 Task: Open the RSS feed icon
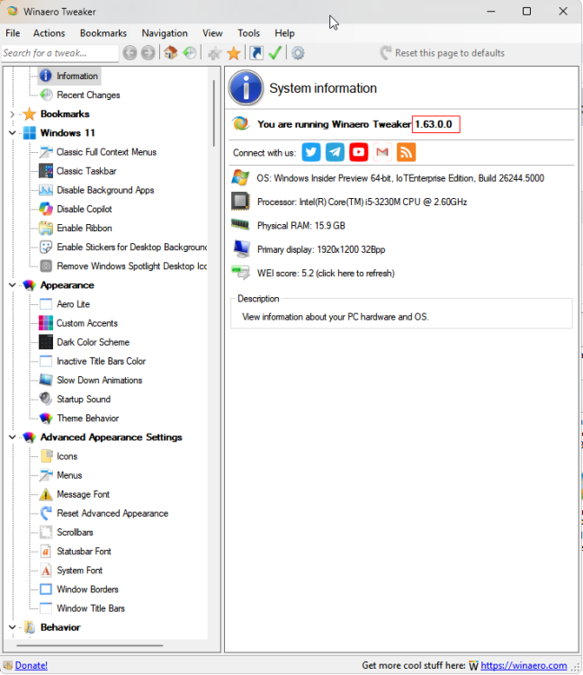[406, 152]
